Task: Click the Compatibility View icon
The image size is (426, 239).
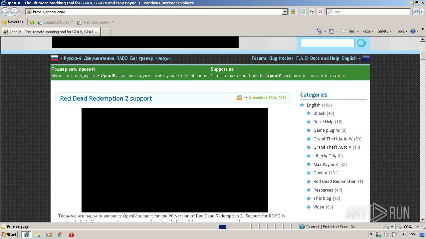Action: (x=303, y=12)
